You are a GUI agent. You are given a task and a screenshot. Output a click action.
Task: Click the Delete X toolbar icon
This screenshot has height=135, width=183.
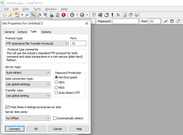click(x=118, y=15)
